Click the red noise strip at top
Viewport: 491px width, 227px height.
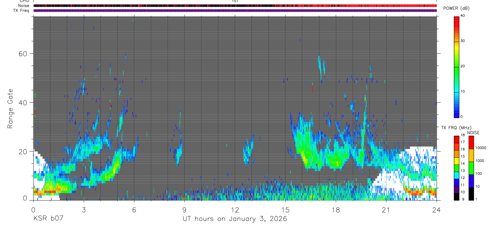click(x=235, y=6)
